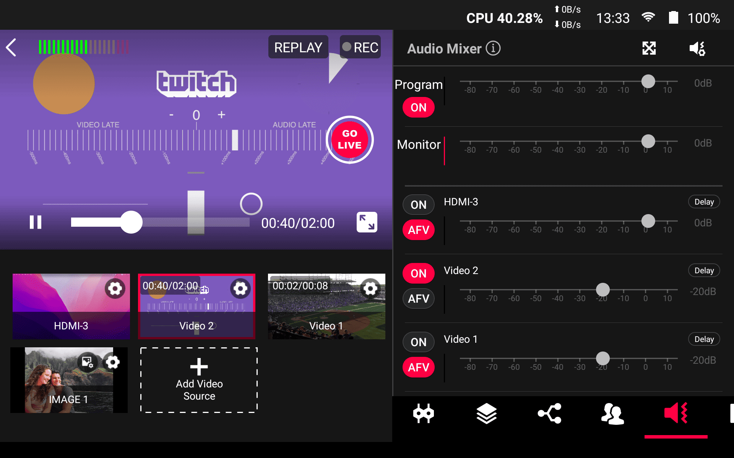Switch to the share/destinations tab
Screen dimensions: 734x458
pos(549,414)
